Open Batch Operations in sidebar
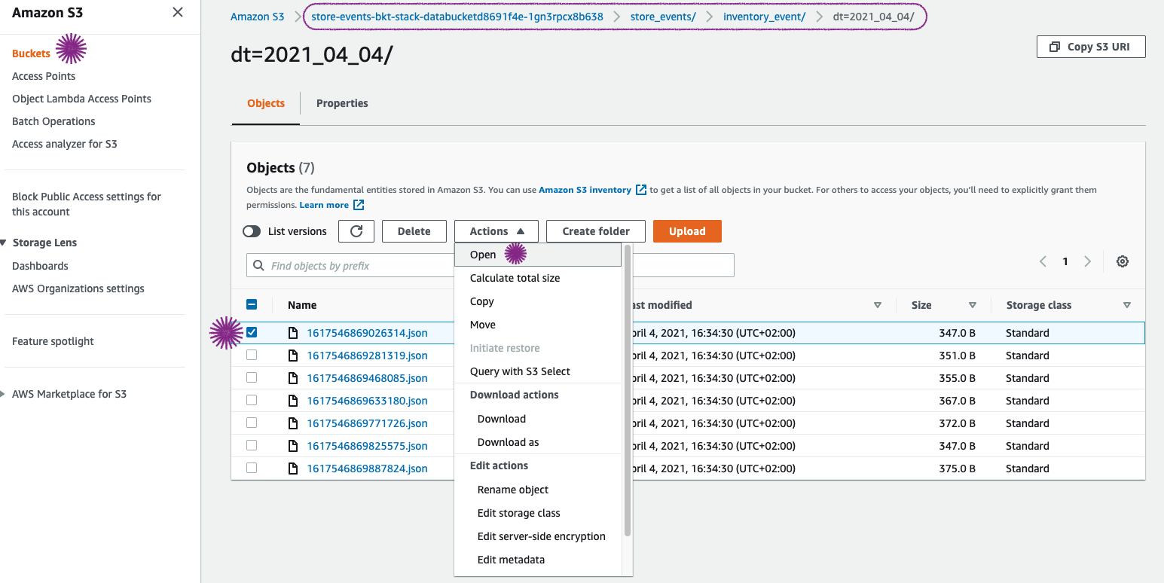Screen dimensions: 1164x583 pos(53,121)
